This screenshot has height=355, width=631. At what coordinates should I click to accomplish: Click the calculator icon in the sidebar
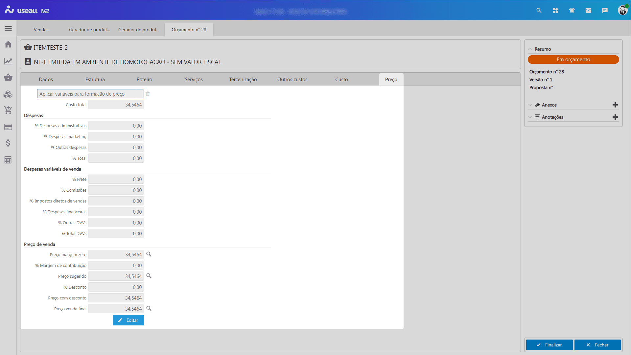8,160
